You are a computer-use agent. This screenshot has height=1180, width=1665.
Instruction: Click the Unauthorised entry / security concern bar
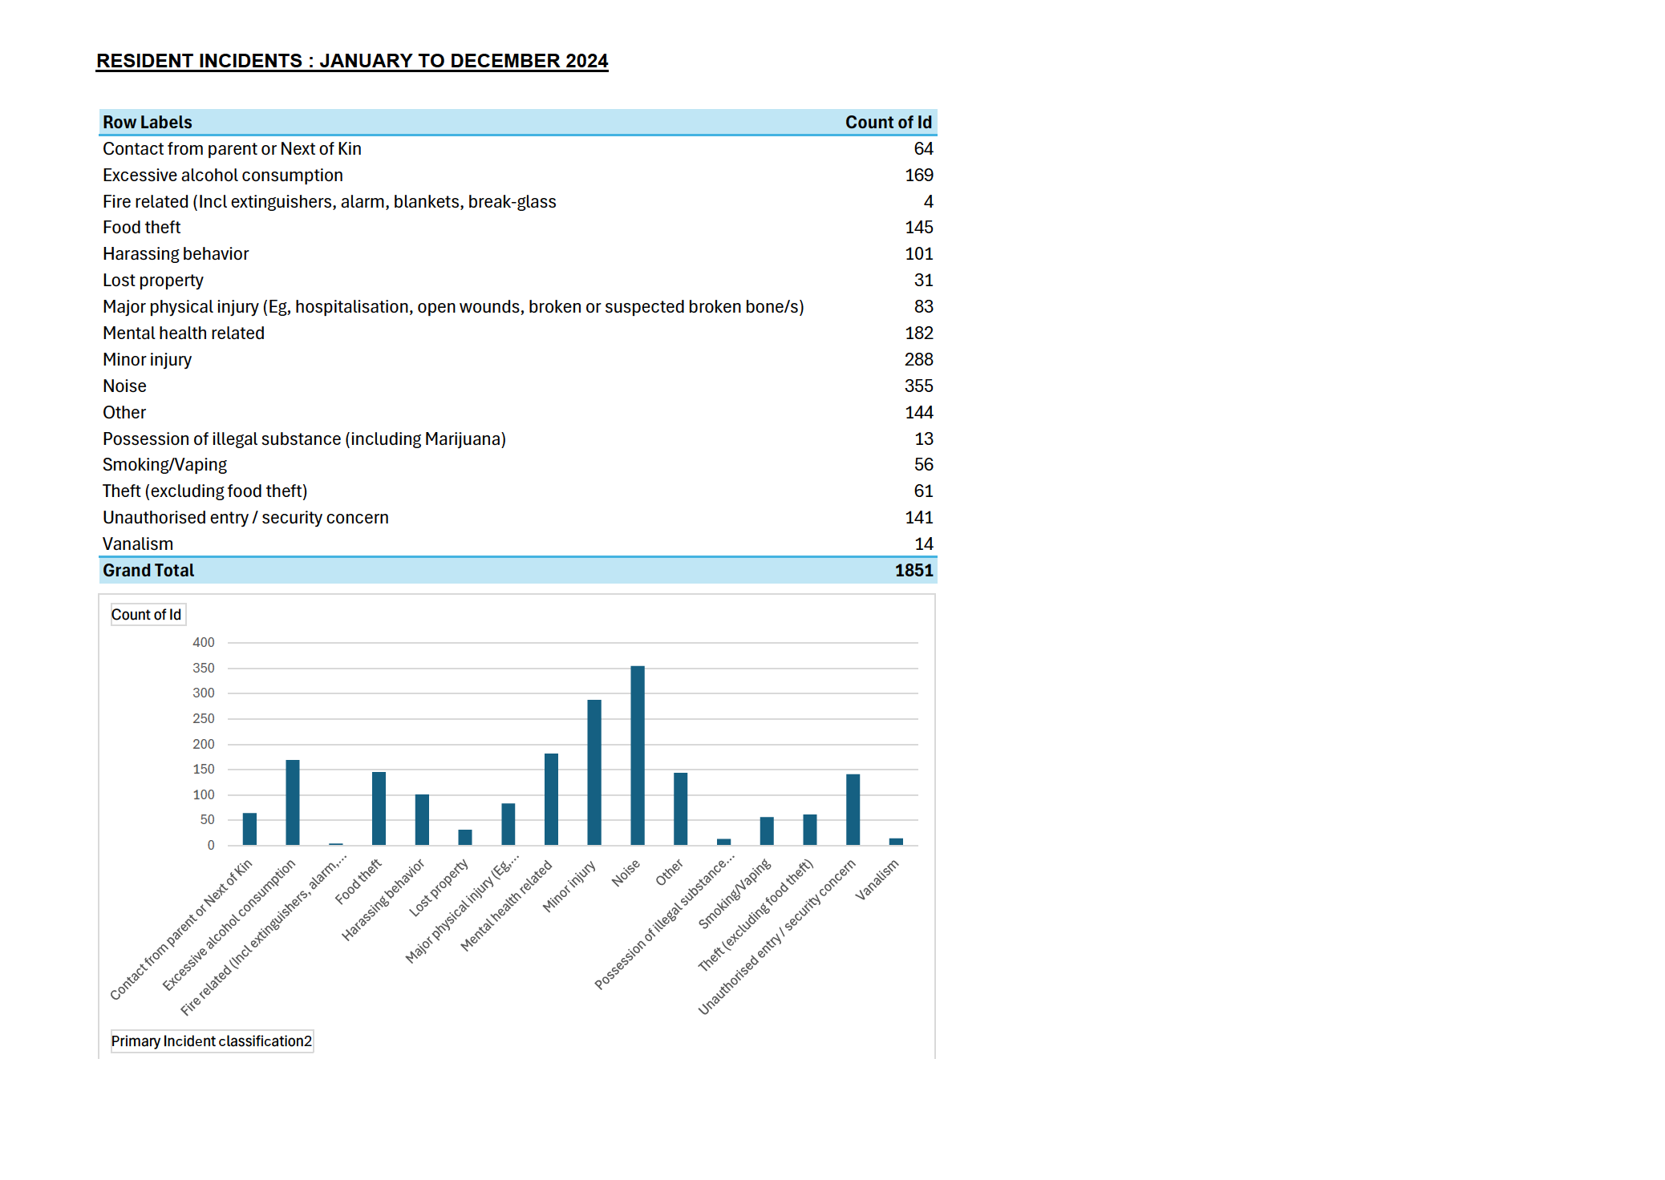[853, 810]
